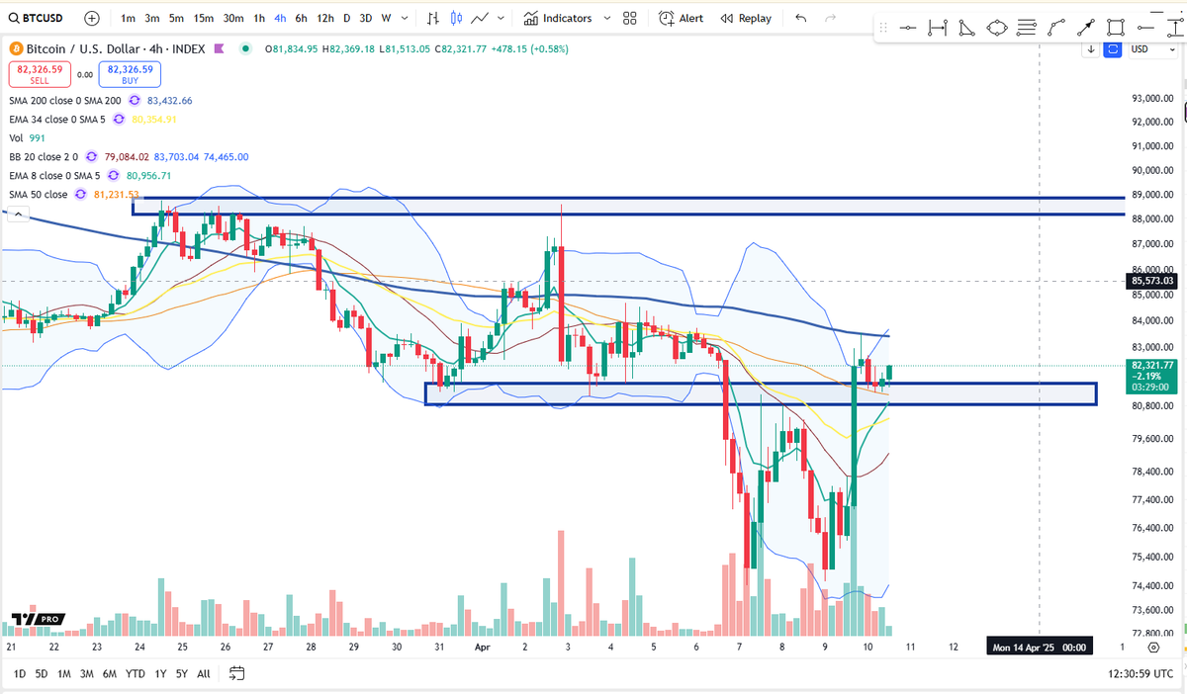The image size is (1187, 694).
Task: Set date range to 5D
Action: pos(42,673)
